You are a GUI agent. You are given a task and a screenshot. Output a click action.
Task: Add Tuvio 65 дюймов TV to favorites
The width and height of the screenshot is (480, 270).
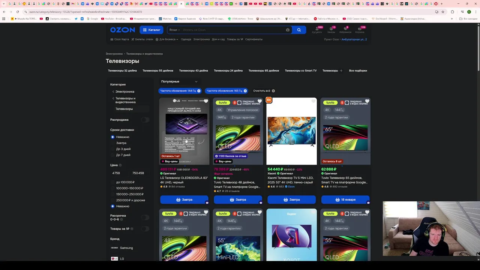(x=367, y=101)
